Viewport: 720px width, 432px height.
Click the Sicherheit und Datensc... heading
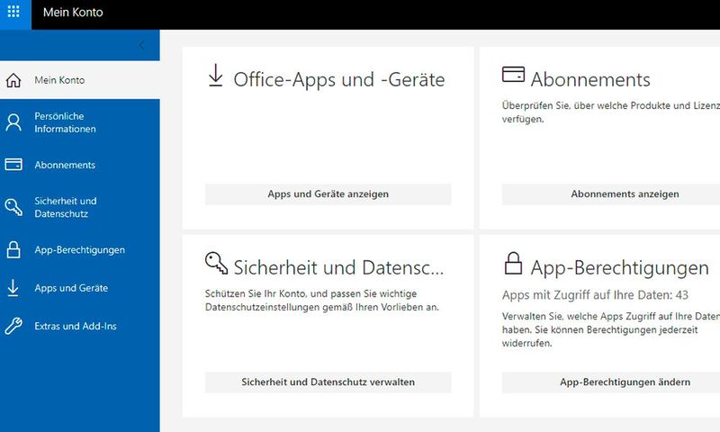338,267
